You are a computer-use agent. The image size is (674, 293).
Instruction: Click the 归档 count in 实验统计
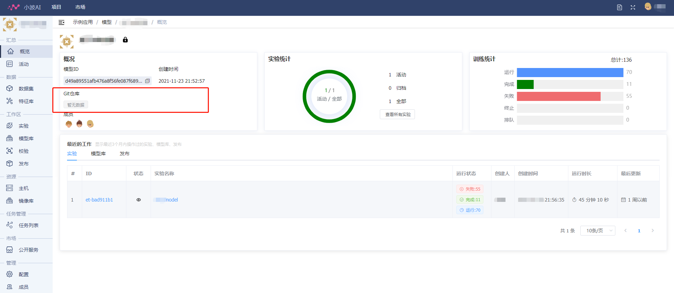pos(397,88)
